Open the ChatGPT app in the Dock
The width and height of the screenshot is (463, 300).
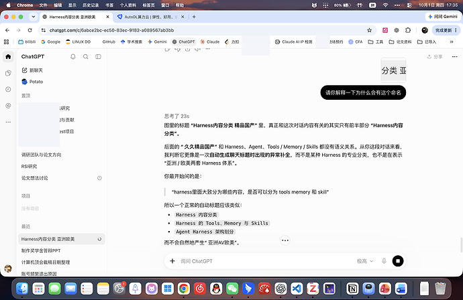(x=280, y=289)
